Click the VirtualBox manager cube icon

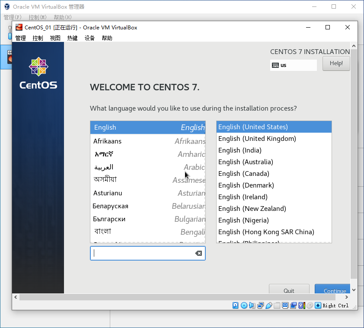7,6
